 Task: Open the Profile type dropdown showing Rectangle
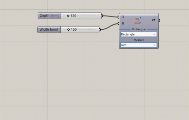coord(139,35)
